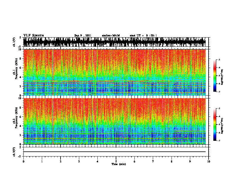Click time axis tick label "1"

[42, 161]
